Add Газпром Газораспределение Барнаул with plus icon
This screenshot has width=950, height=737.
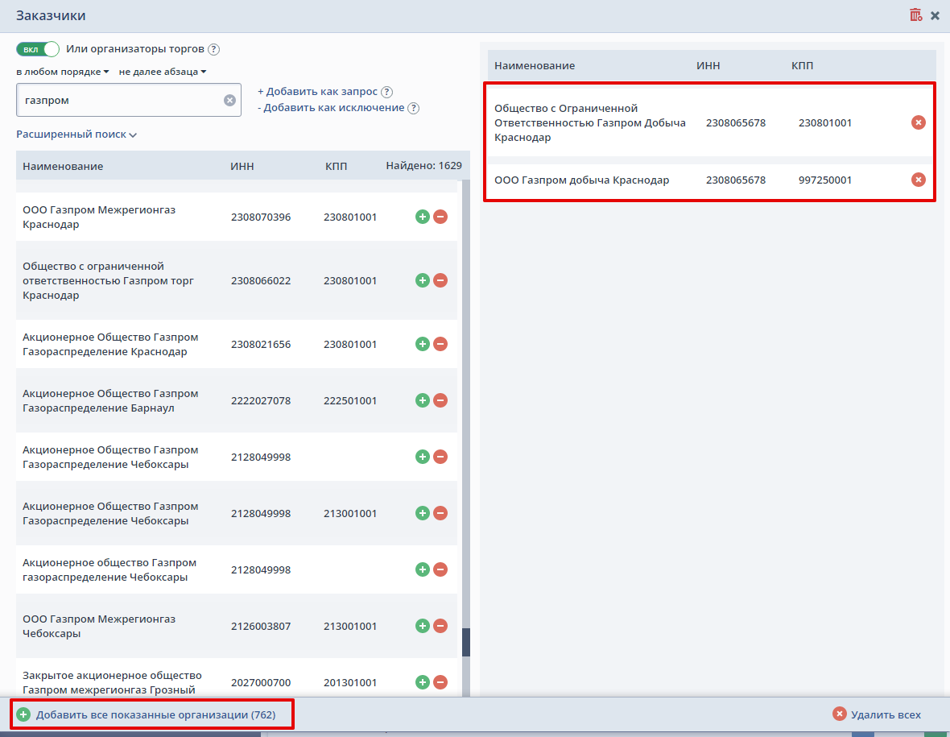pos(423,400)
